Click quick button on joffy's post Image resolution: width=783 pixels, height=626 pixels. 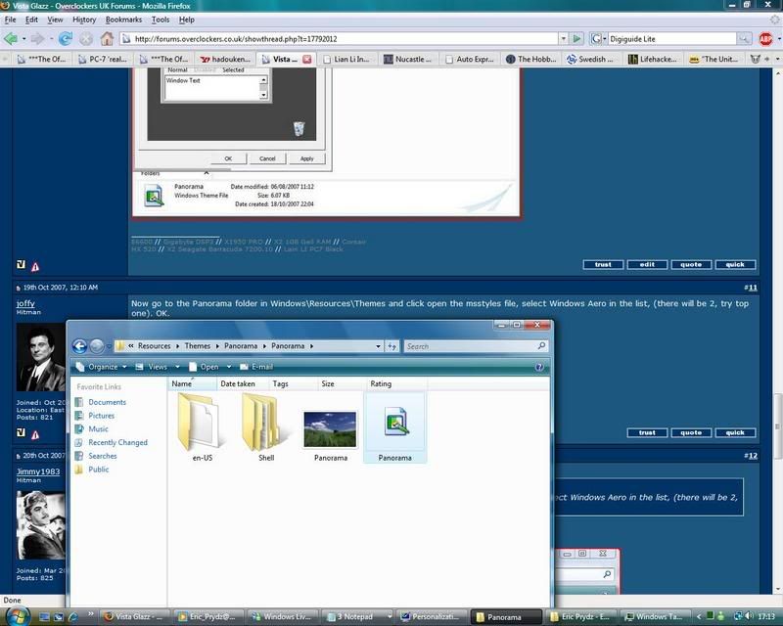pos(735,432)
